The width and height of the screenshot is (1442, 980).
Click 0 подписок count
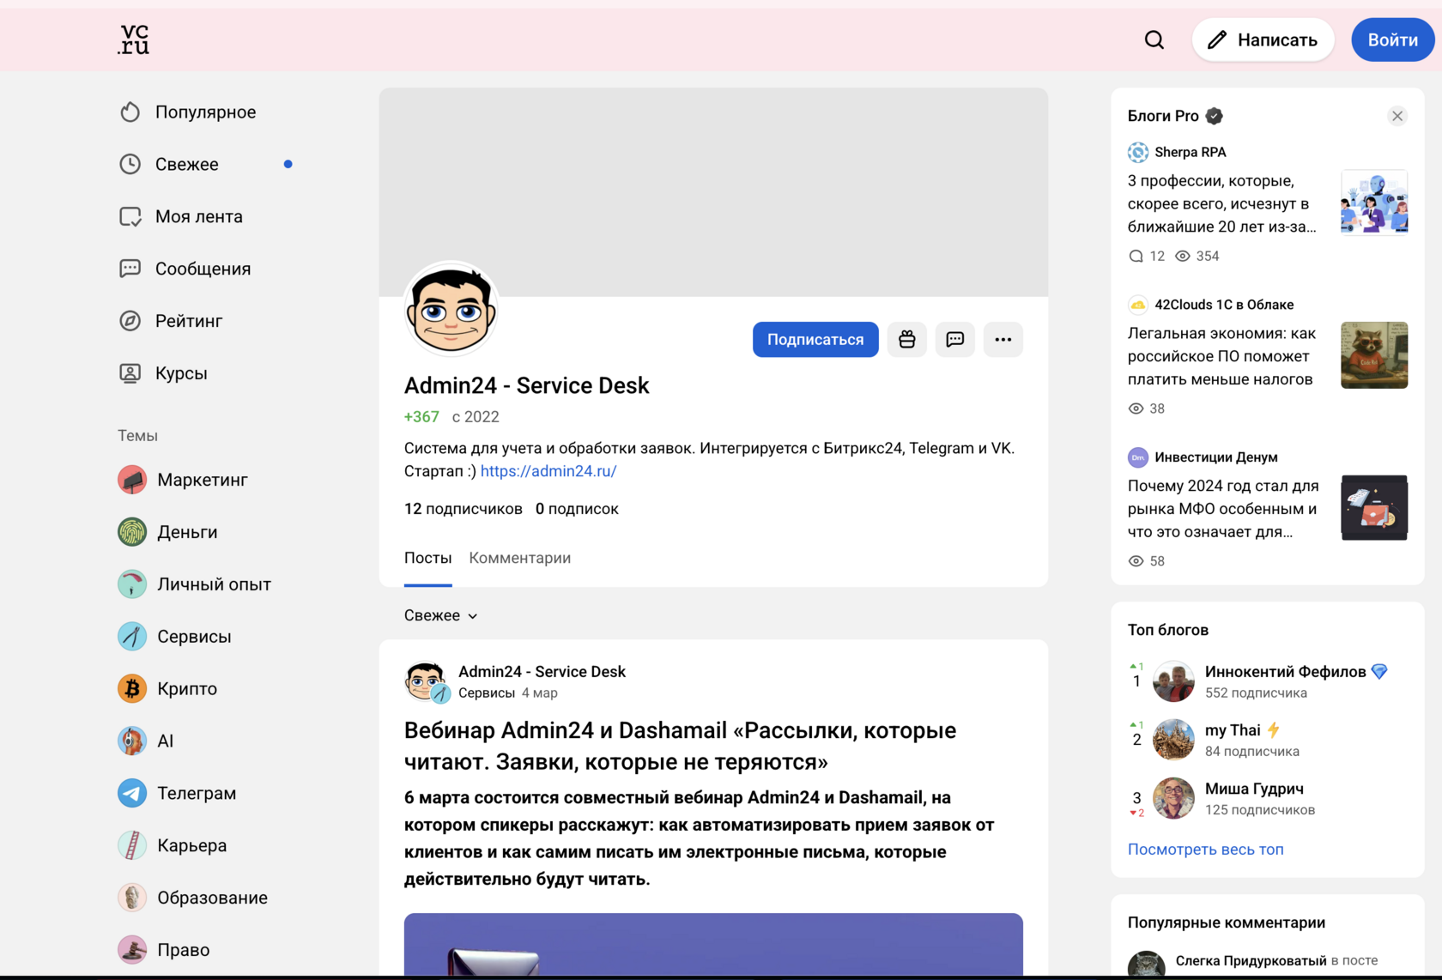tap(577, 509)
